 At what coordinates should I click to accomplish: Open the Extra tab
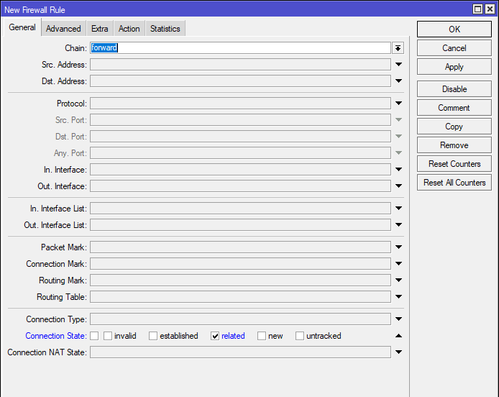100,29
